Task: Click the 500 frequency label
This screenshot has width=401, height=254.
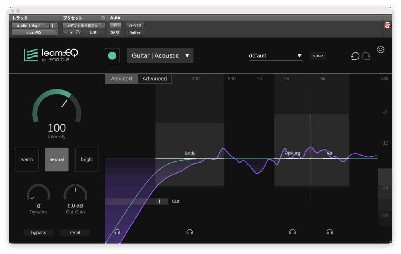Action: (232, 79)
